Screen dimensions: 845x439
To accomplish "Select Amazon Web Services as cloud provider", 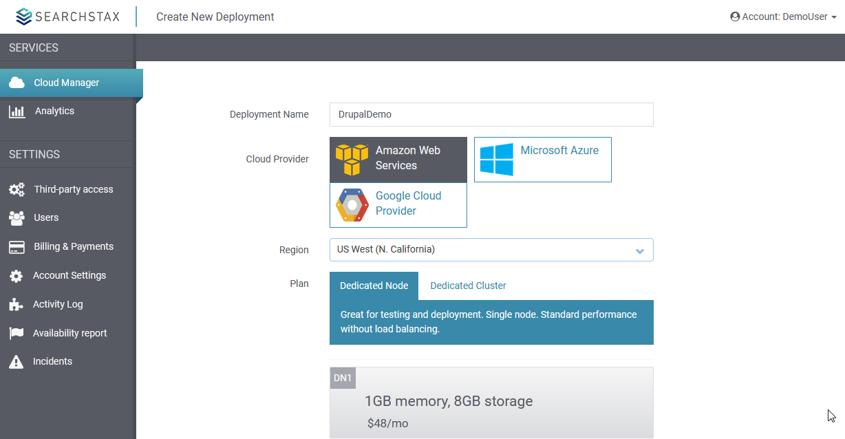I will [398, 160].
